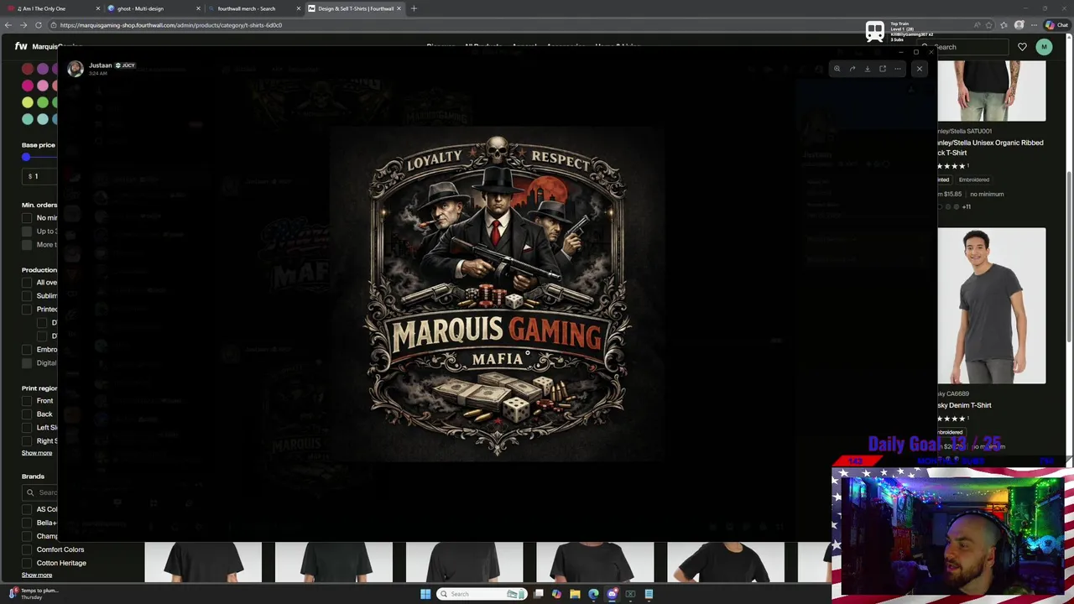Open File Explorer from the taskbar
Viewport: 1074px width, 604px height.
tap(575, 594)
